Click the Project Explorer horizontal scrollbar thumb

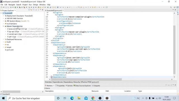11,92
